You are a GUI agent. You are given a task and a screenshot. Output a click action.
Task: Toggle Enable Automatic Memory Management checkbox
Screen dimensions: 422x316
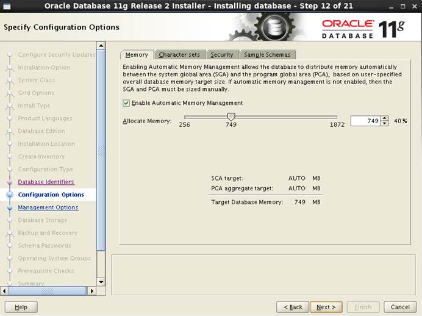(126, 103)
